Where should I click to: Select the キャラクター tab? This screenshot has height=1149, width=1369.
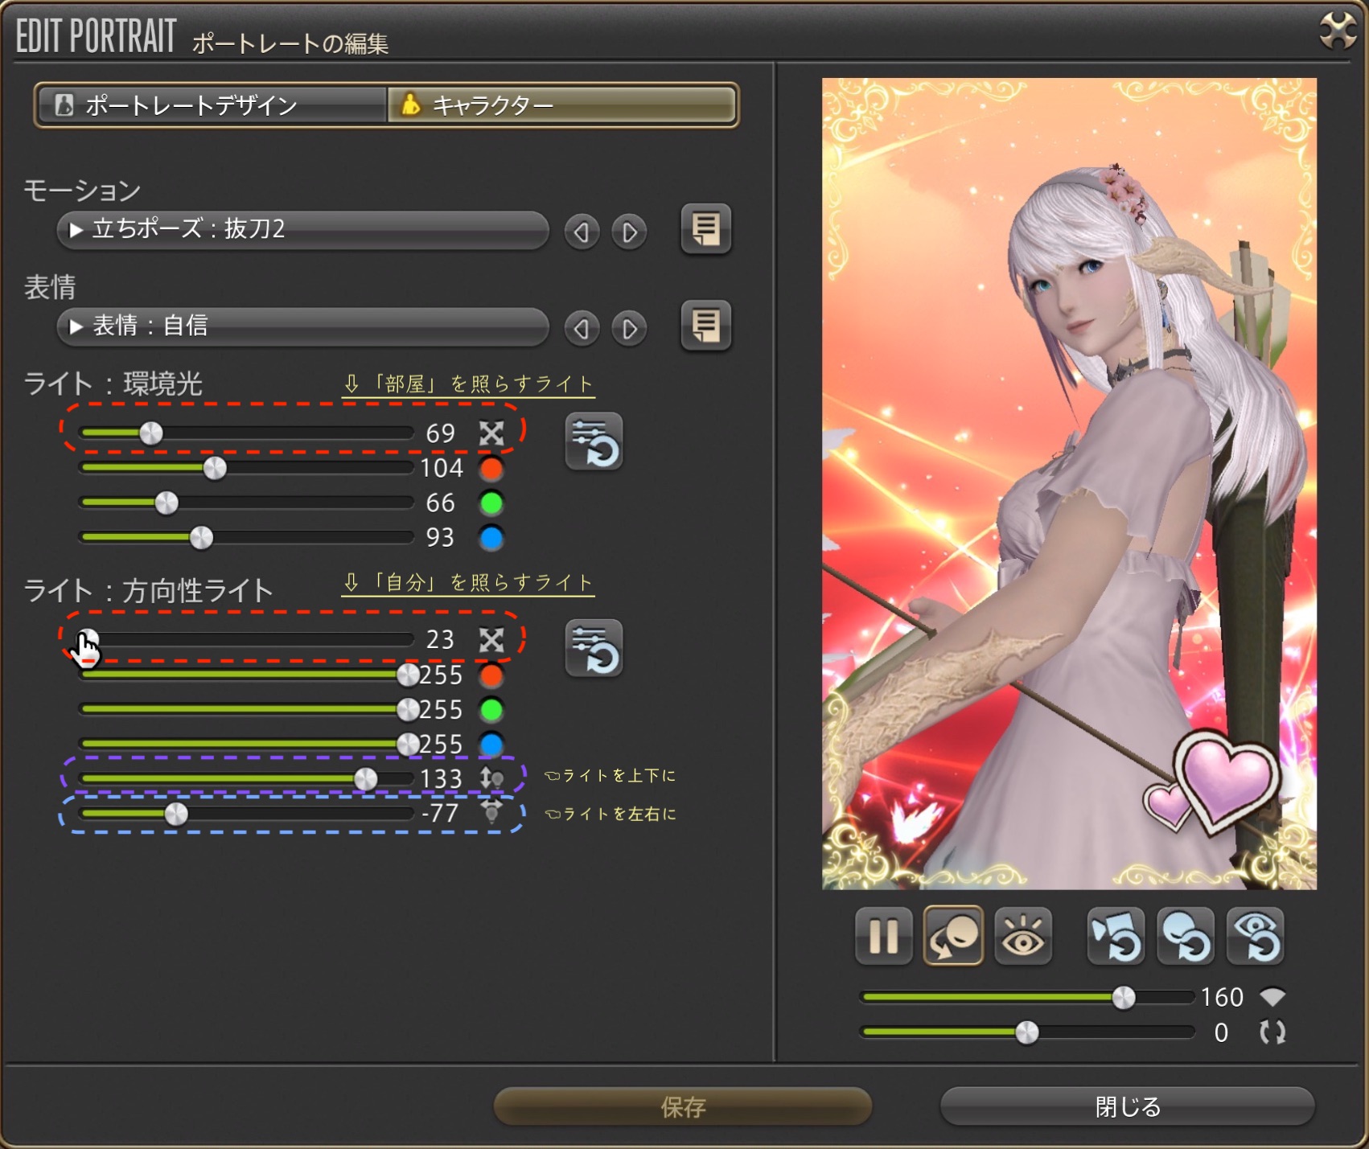pos(561,105)
